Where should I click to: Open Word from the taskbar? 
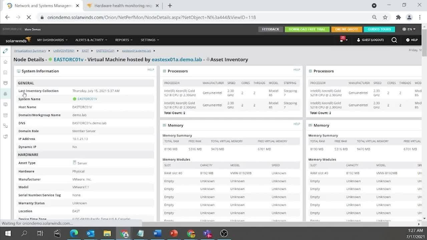(x=157, y=233)
